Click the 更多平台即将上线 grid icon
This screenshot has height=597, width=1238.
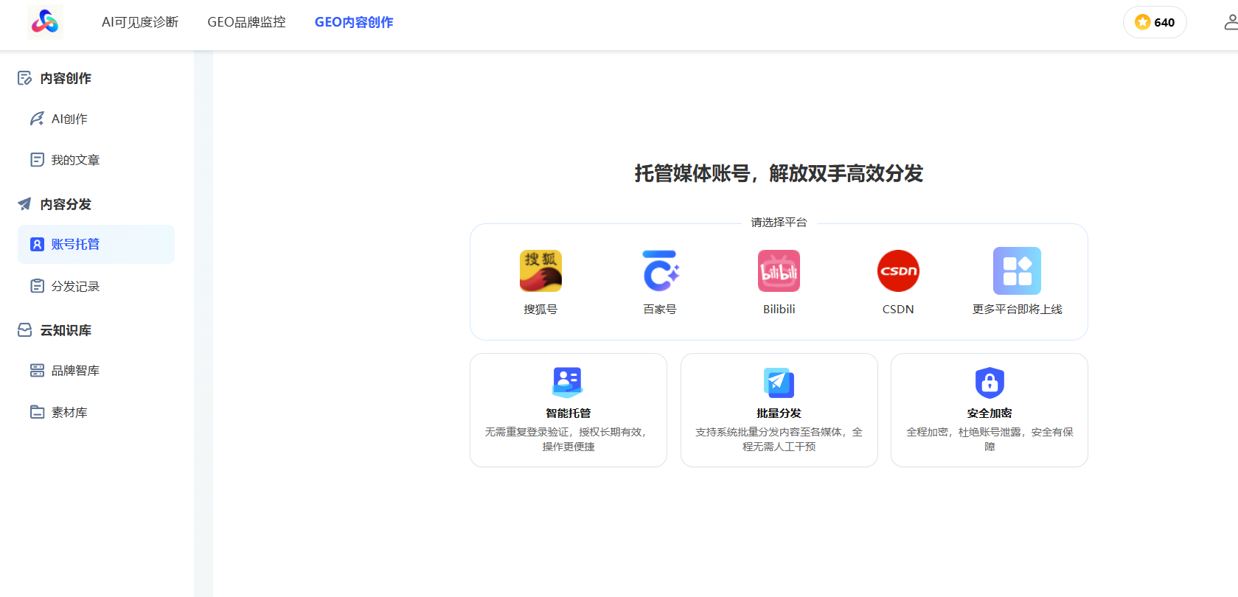[1017, 270]
